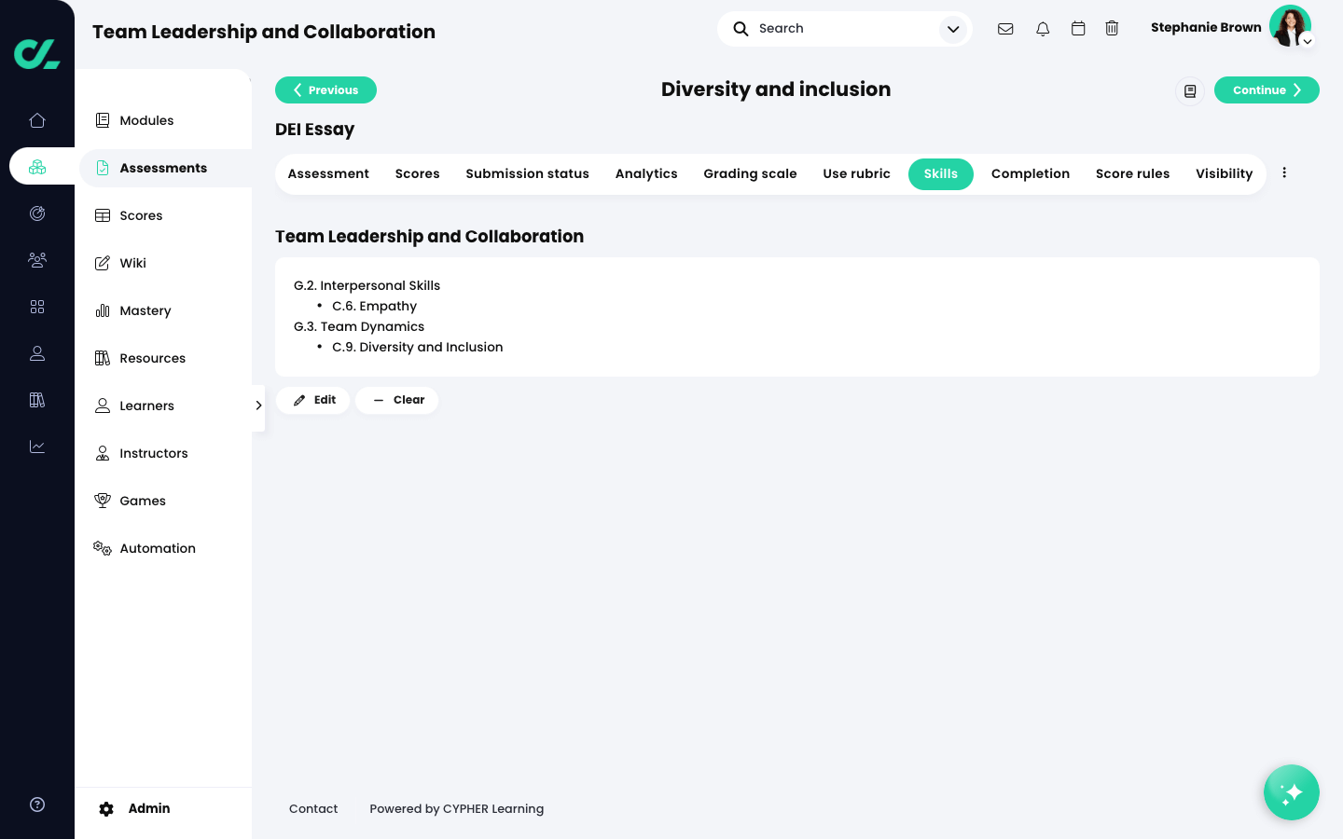Image resolution: width=1343 pixels, height=839 pixels.
Task: Open the groups icon in the dark sidebar
Action: pos(37,260)
